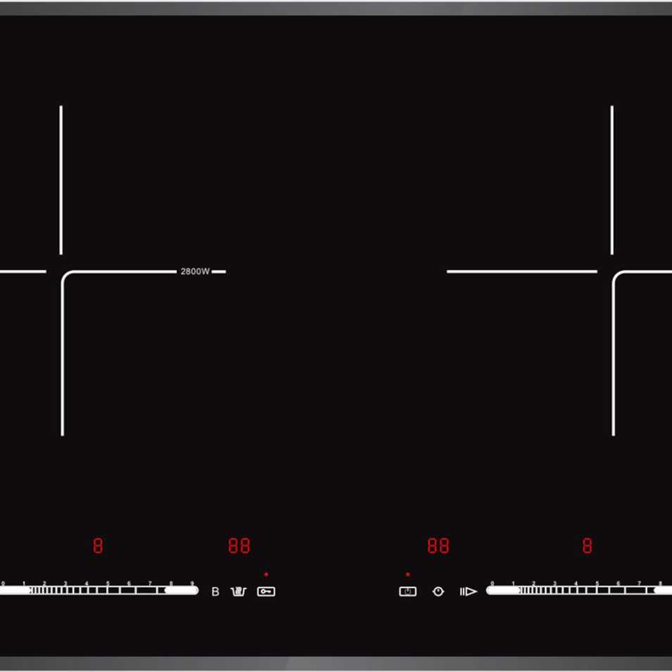Set left slider to level 9
This screenshot has width=672, height=672.
[191, 591]
